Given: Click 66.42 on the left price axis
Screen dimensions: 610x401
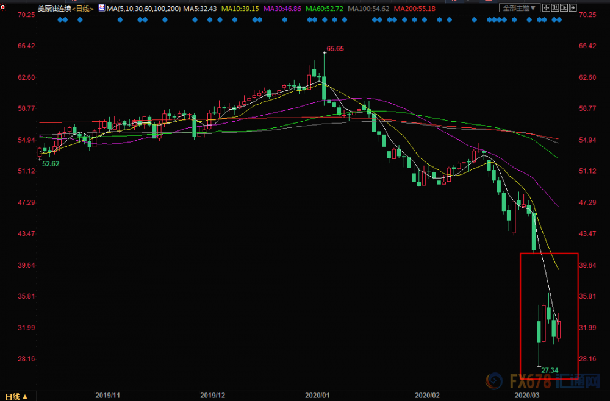Looking at the screenshot, I should [x=26, y=46].
